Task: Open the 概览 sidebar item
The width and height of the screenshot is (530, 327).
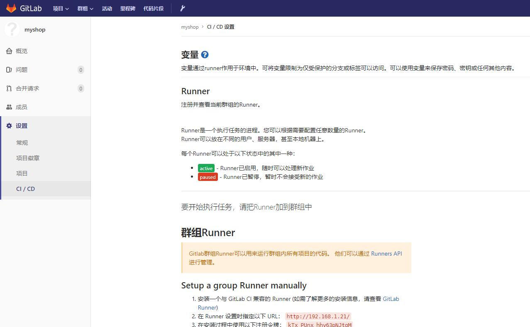Action: 45,51
